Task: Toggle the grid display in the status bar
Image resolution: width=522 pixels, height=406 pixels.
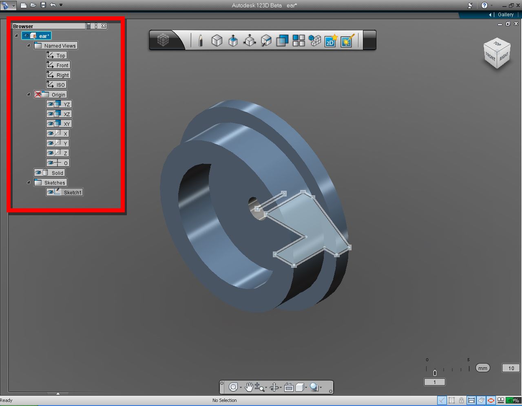Action: tap(481, 400)
